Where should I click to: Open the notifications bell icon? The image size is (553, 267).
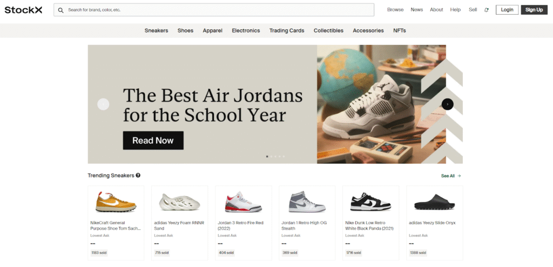[487, 10]
